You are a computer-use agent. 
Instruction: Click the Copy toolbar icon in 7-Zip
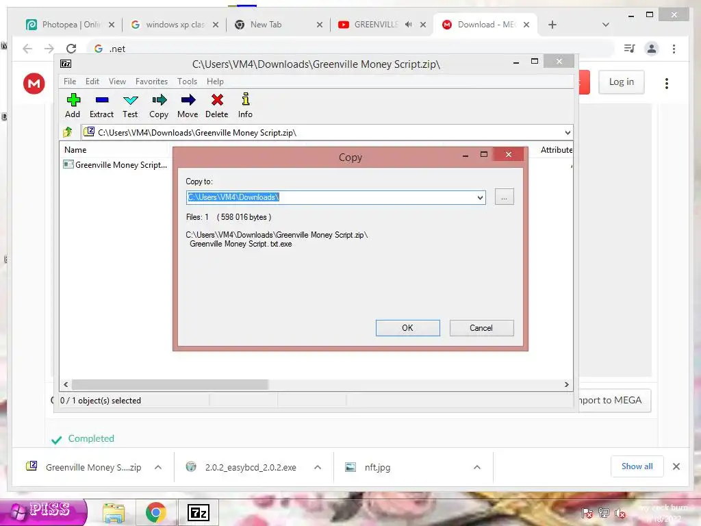pos(159,105)
